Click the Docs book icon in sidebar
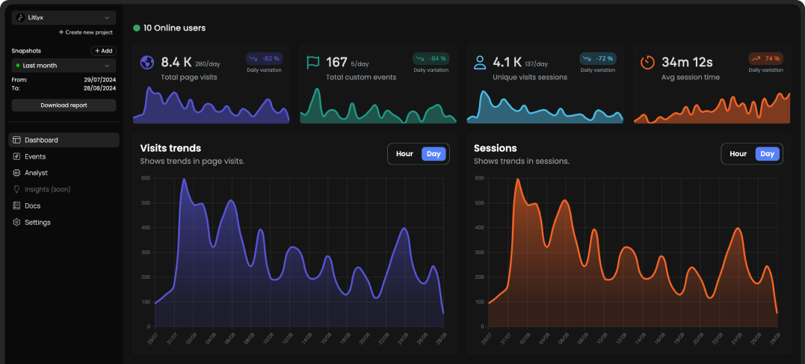 pyautogui.click(x=16, y=206)
